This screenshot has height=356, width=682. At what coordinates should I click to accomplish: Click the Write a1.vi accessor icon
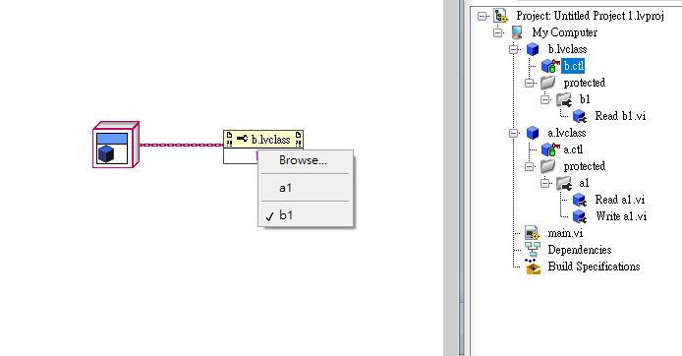click(x=580, y=216)
